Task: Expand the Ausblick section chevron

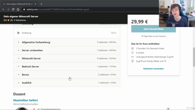Action: (19, 83)
